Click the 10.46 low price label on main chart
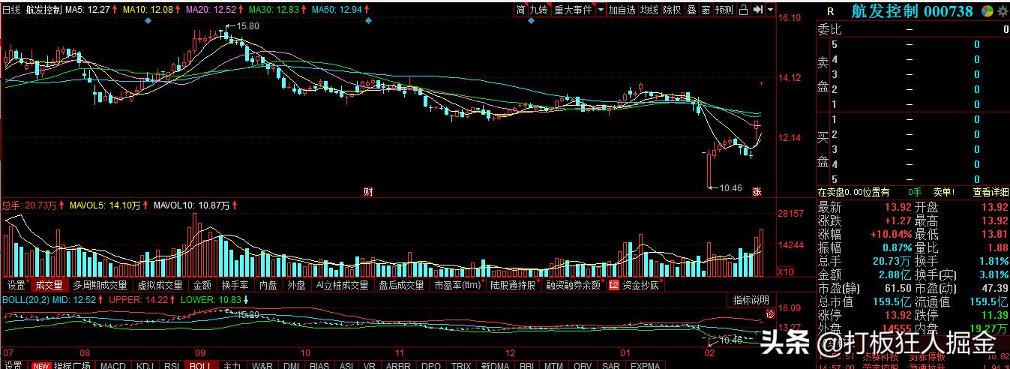Screen dimensions: 1010x369 [x=730, y=187]
